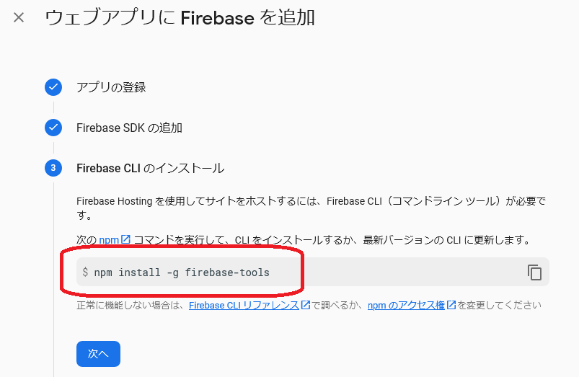The image size is (579, 377).
Task: Click the checkmark icon for Firebase SDK の追加
Action: click(x=53, y=128)
